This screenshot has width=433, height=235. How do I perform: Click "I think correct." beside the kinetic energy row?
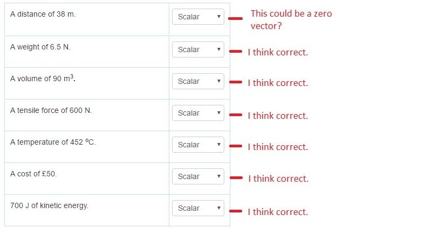[x=278, y=212]
